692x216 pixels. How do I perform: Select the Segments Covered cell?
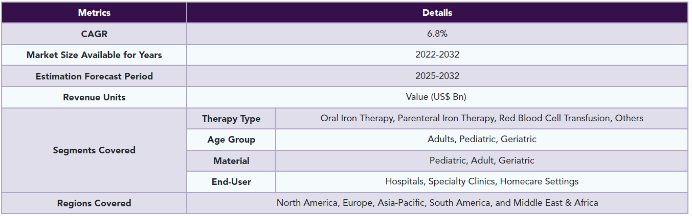(94, 150)
